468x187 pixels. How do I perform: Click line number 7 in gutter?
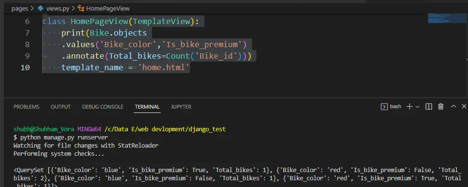pyautogui.click(x=27, y=33)
